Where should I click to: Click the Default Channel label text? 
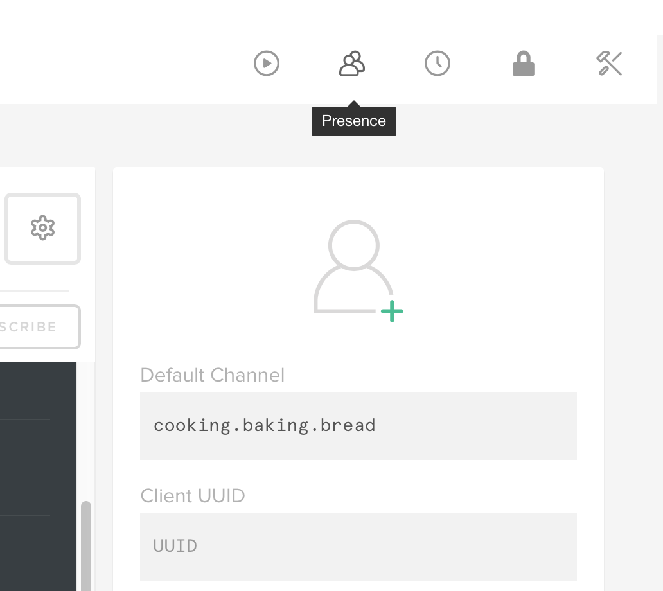tap(212, 375)
